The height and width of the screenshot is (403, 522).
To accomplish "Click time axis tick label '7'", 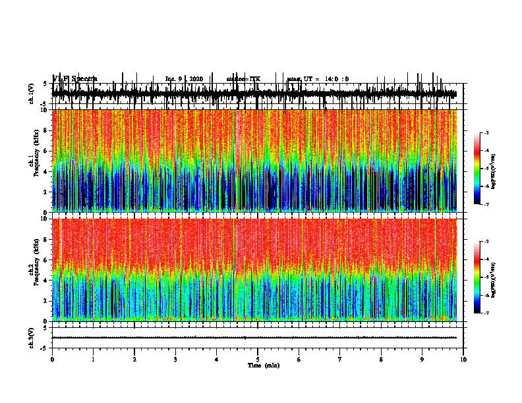I will tap(340, 360).
